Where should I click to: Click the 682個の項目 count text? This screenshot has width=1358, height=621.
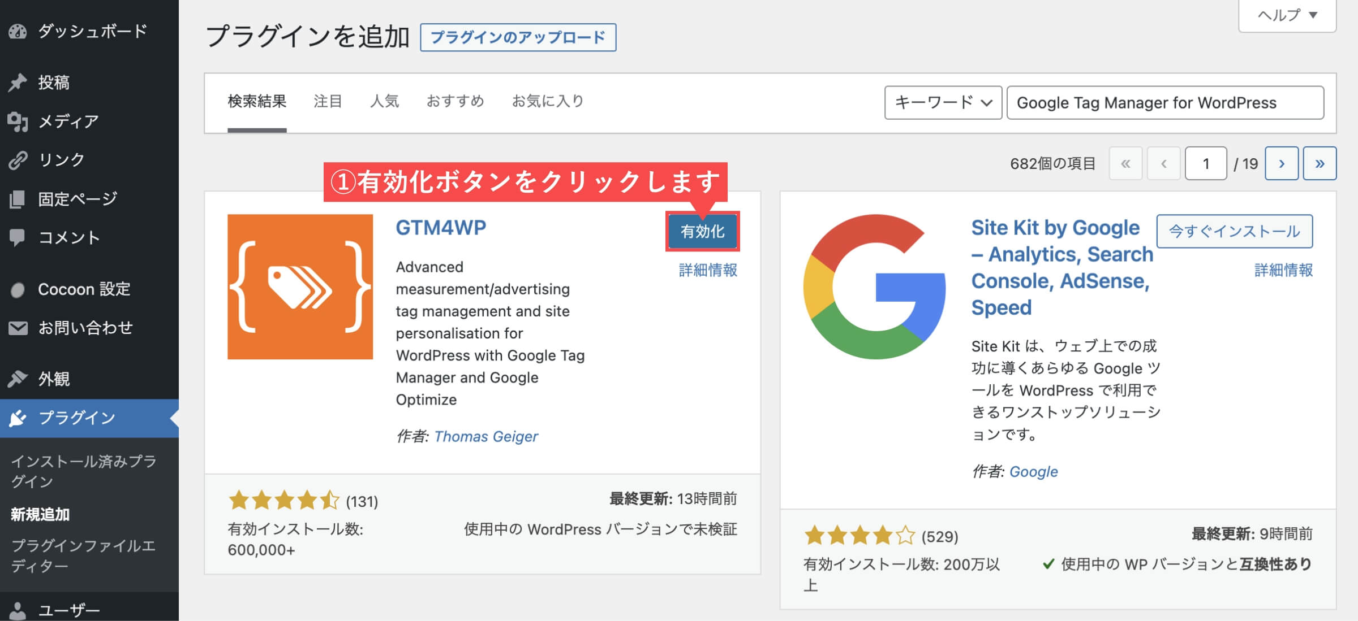1053,163
